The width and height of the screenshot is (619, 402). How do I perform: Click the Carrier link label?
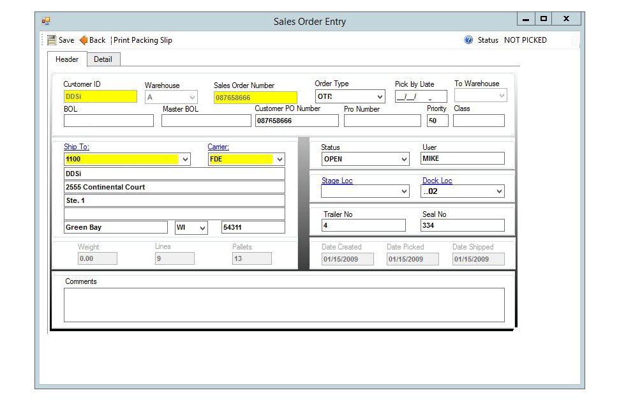218,147
